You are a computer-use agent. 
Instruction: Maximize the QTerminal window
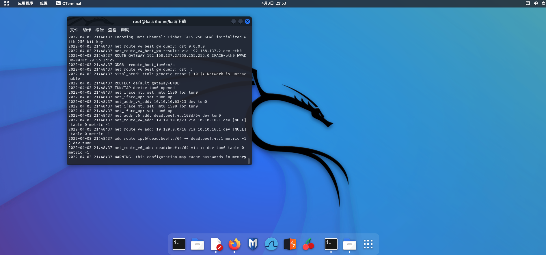241,21
